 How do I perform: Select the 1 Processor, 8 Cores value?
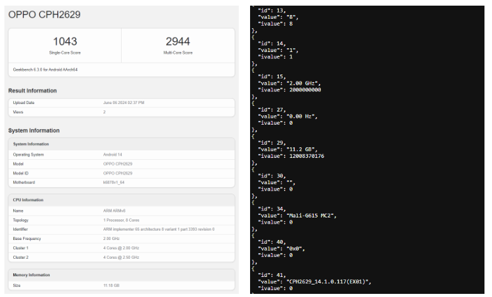click(x=121, y=220)
